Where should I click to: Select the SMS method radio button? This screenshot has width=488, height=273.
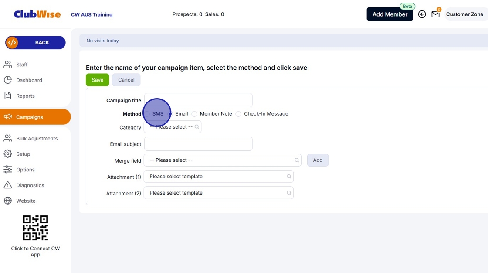pyautogui.click(x=147, y=113)
